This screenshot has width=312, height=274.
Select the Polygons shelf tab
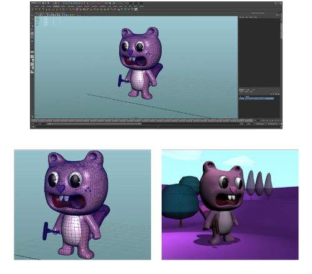pos(56,6)
